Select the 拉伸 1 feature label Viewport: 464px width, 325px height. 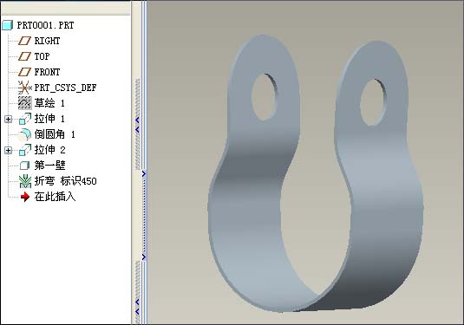[x=49, y=119]
